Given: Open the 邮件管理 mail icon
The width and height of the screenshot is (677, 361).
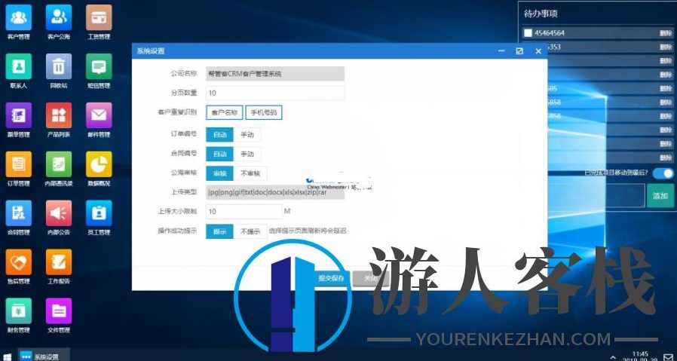Looking at the screenshot, I should pos(99,115).
